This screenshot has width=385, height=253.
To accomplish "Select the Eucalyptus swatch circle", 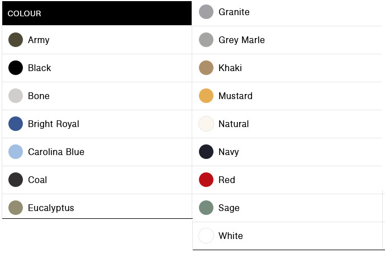I will click(16, 208).
